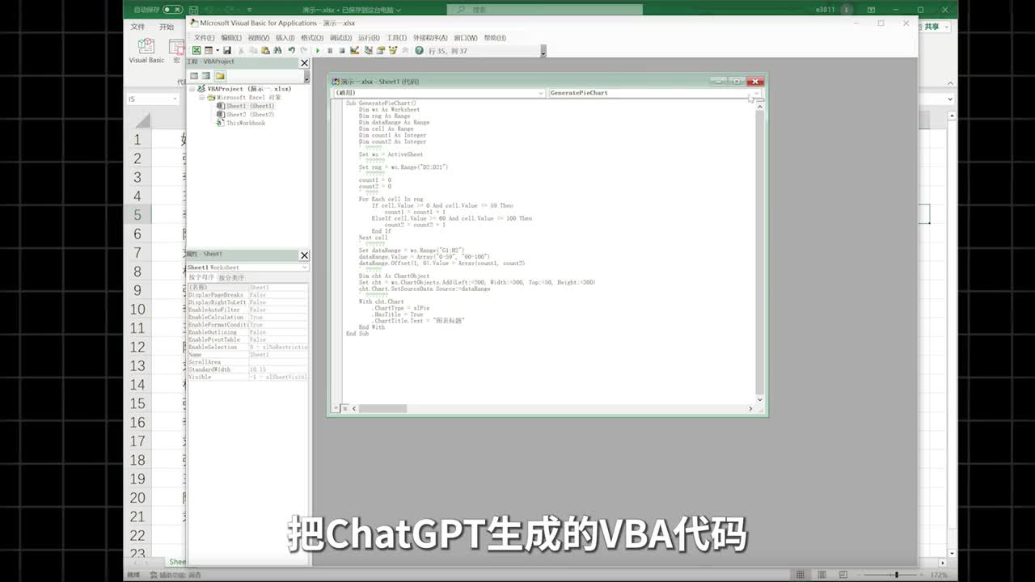Click the Save icon in VBA toolbar
This screenshot has height=582, width=1035.
(227, 51)
